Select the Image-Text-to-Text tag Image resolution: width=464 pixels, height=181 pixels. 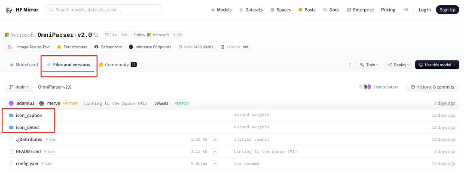point(29,47)
